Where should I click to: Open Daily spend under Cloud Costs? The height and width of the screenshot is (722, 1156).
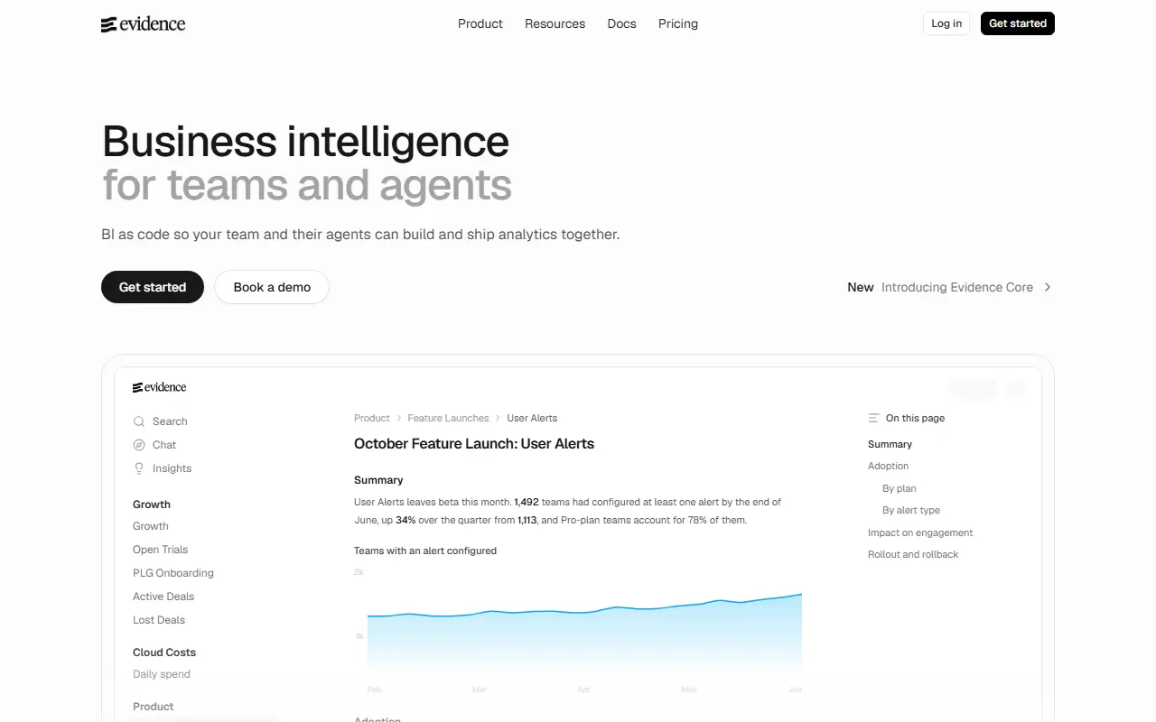(162, 674)
